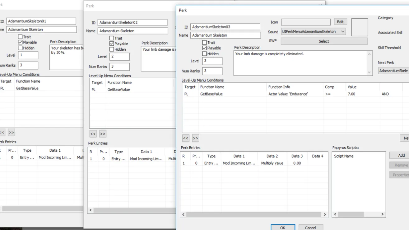Toggle Trait checkbox in AdamantiumSkeleton03 window
Screen dimensions: 409x230
point(204,43)
